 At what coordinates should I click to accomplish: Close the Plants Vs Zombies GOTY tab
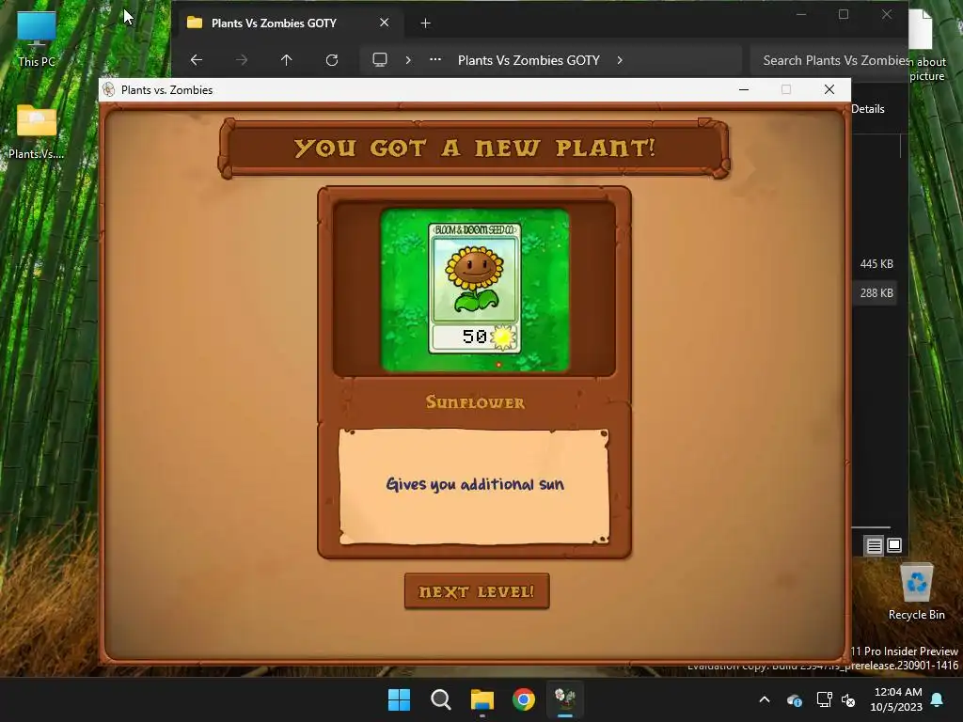coord(384,23)
